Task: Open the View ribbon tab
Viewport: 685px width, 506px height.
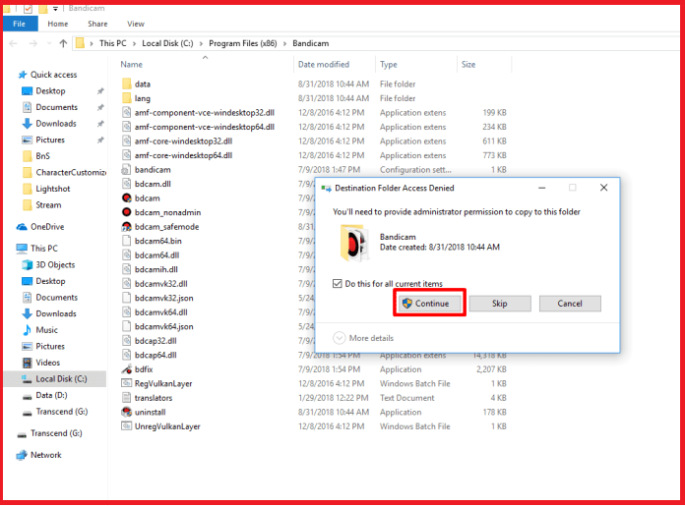Action: [x=136, y=24]
